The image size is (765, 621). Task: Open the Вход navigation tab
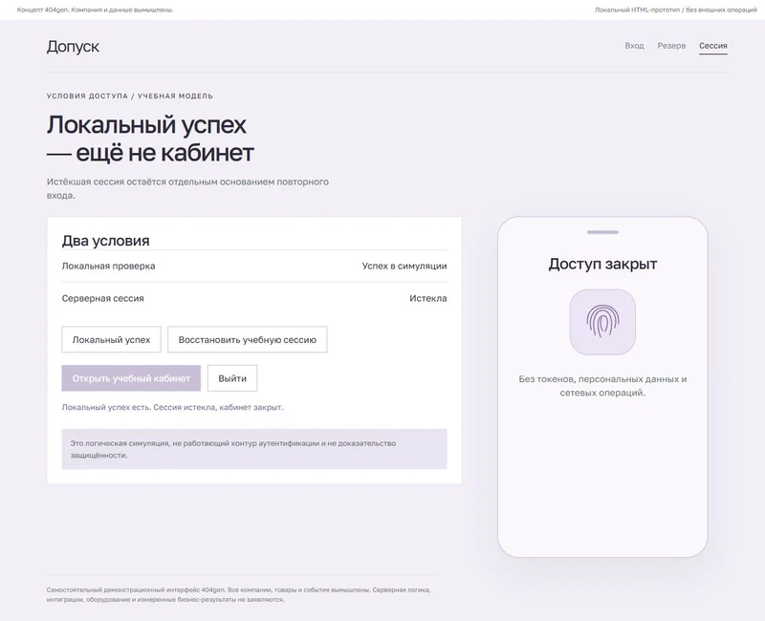(634, 46)
